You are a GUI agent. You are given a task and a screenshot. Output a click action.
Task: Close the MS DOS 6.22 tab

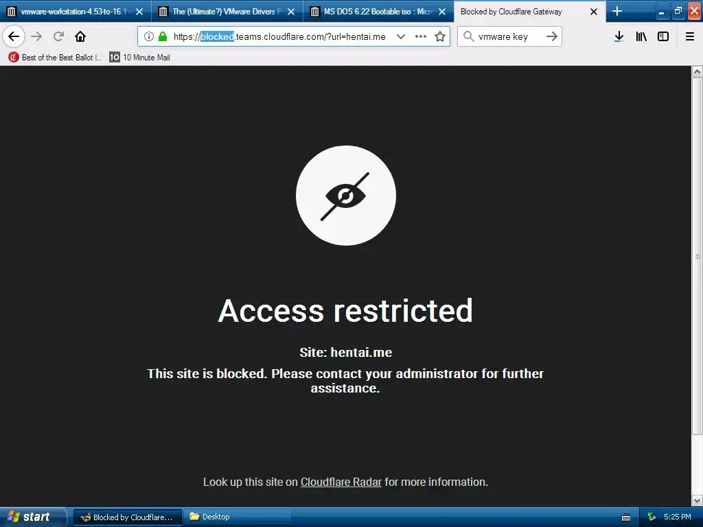click(442, 12)
